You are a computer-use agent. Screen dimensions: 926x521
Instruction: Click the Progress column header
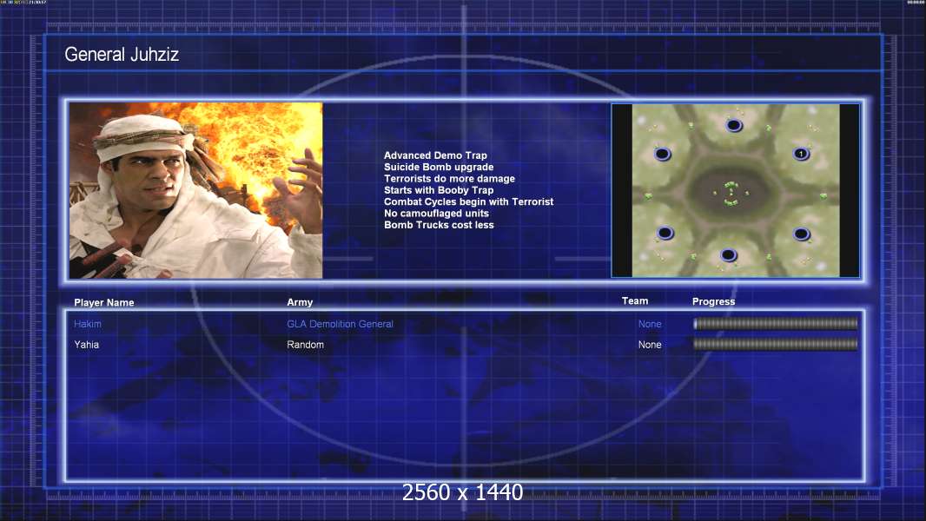tap(713, 301)
